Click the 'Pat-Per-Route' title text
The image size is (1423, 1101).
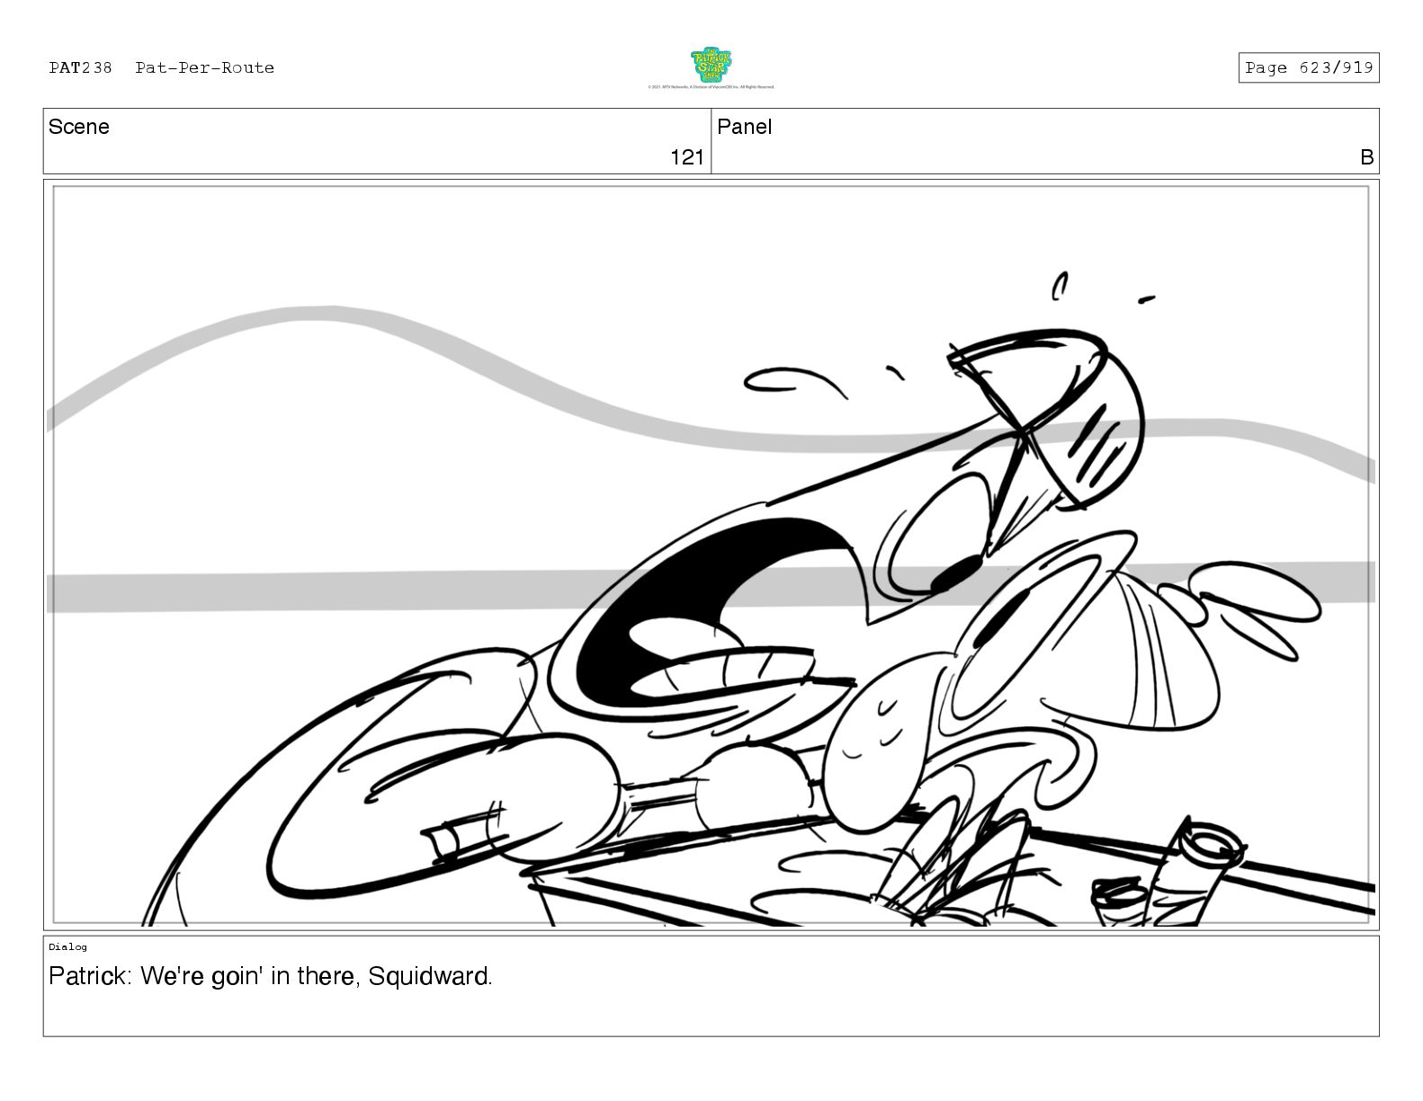(205, 68)
